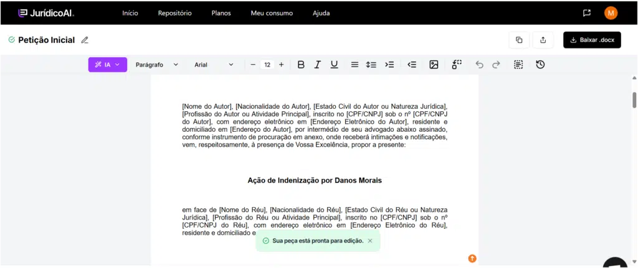Open the text alignment icon
The width and height of the screenshot is (638, 268).
[x=355, y=65]
